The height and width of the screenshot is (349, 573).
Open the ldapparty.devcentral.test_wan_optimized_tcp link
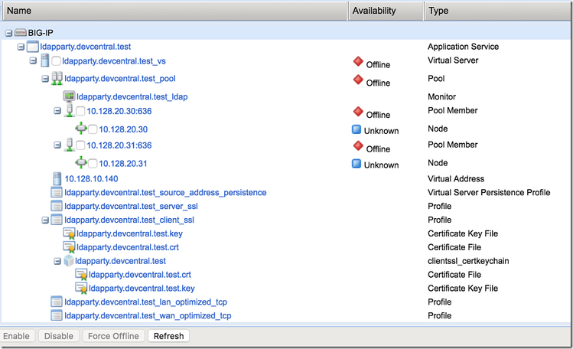point(148,315)
